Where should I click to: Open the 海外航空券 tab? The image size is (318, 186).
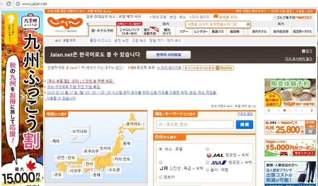coord(281,31)
